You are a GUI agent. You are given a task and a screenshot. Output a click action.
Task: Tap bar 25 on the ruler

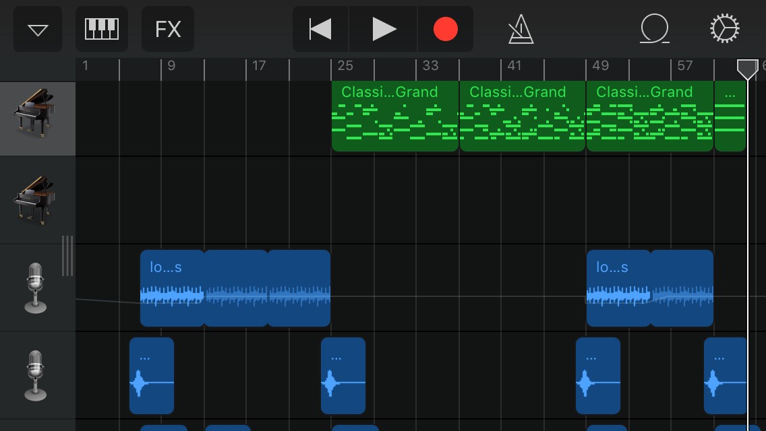[345, 66]
